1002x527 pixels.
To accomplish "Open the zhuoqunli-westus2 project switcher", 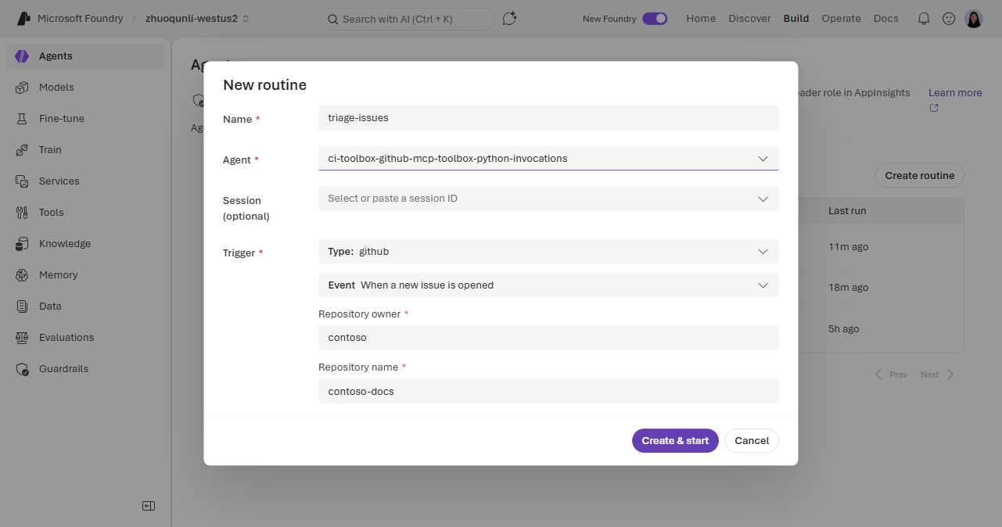I will (x=197, y=19).
